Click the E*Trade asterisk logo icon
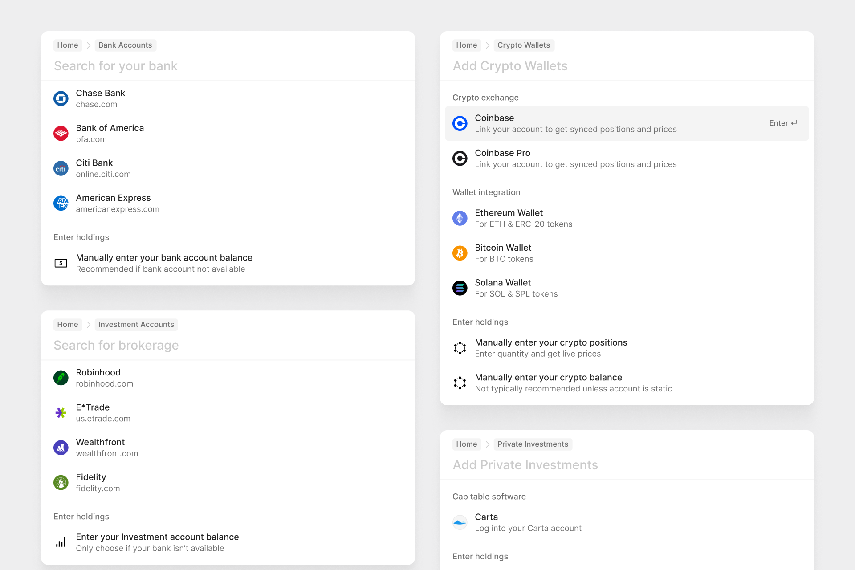The height and width of the screenshot is (570, 855). pyautogui.click(x=61, y=413)
